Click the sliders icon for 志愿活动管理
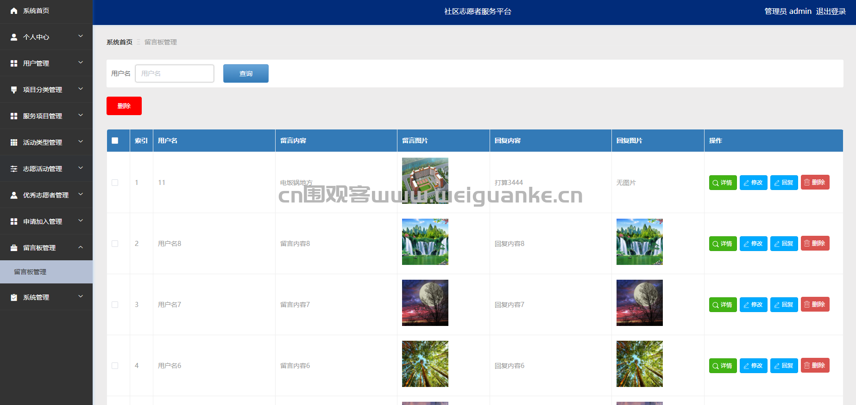Screen dimensions: 856x405 coord(14,169)
